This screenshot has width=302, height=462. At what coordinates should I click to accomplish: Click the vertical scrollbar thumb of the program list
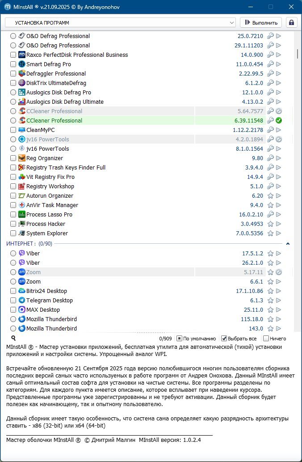297,53
